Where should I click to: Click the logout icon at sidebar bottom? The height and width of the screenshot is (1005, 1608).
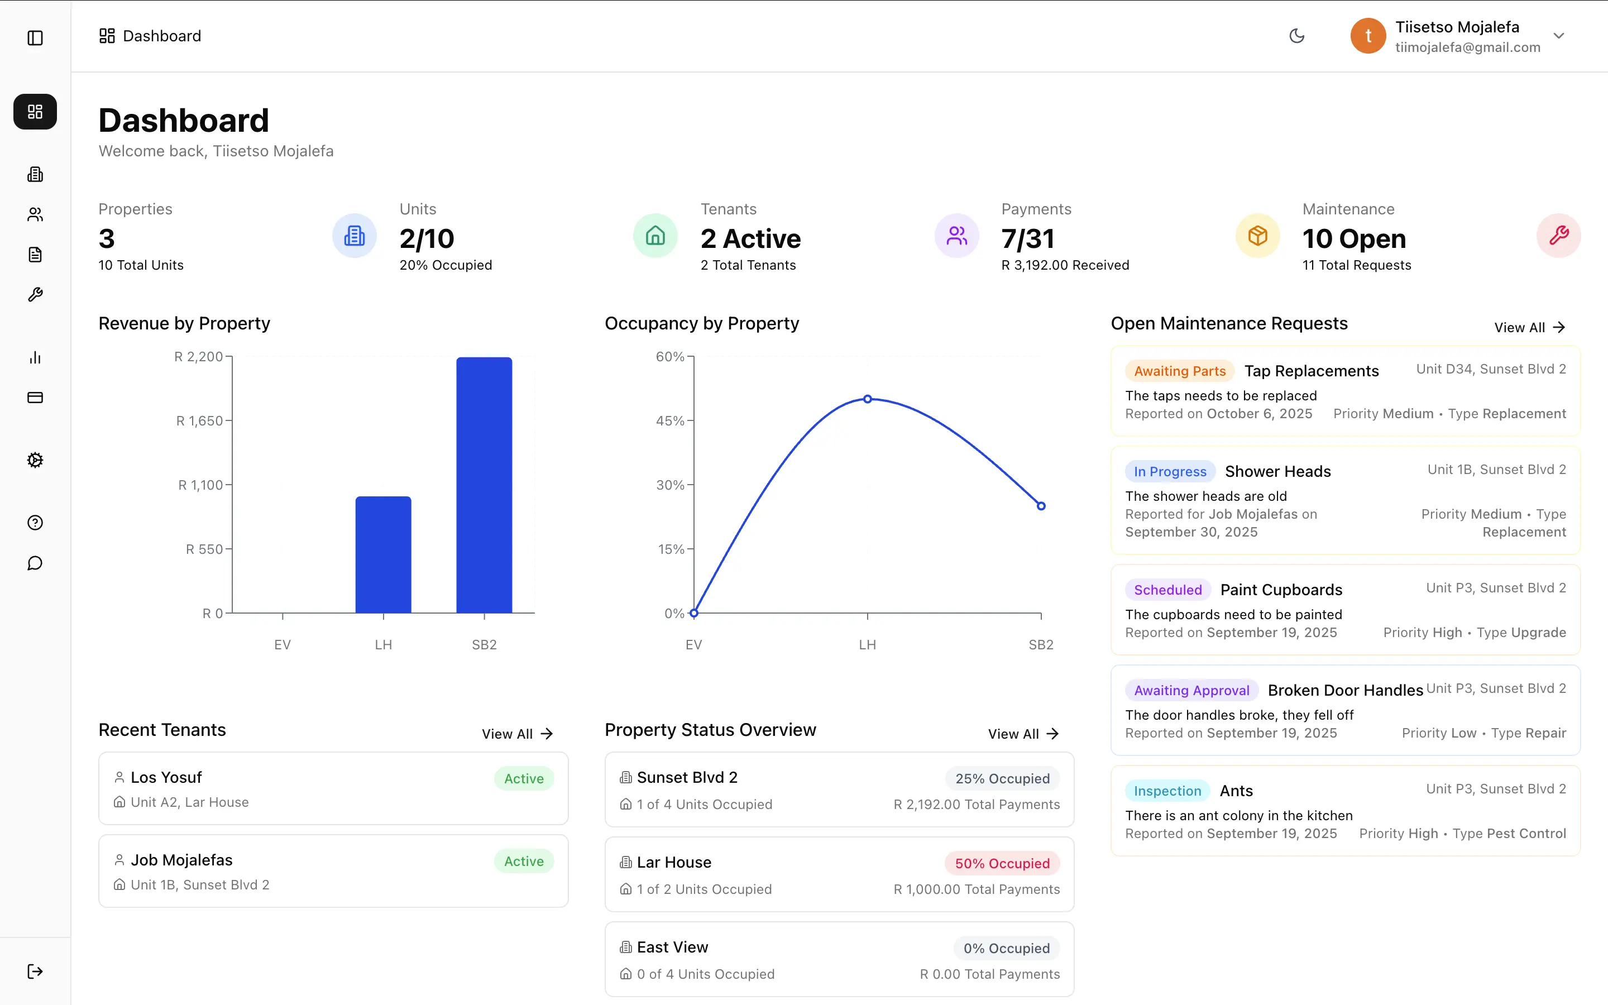tap(35, 971)
